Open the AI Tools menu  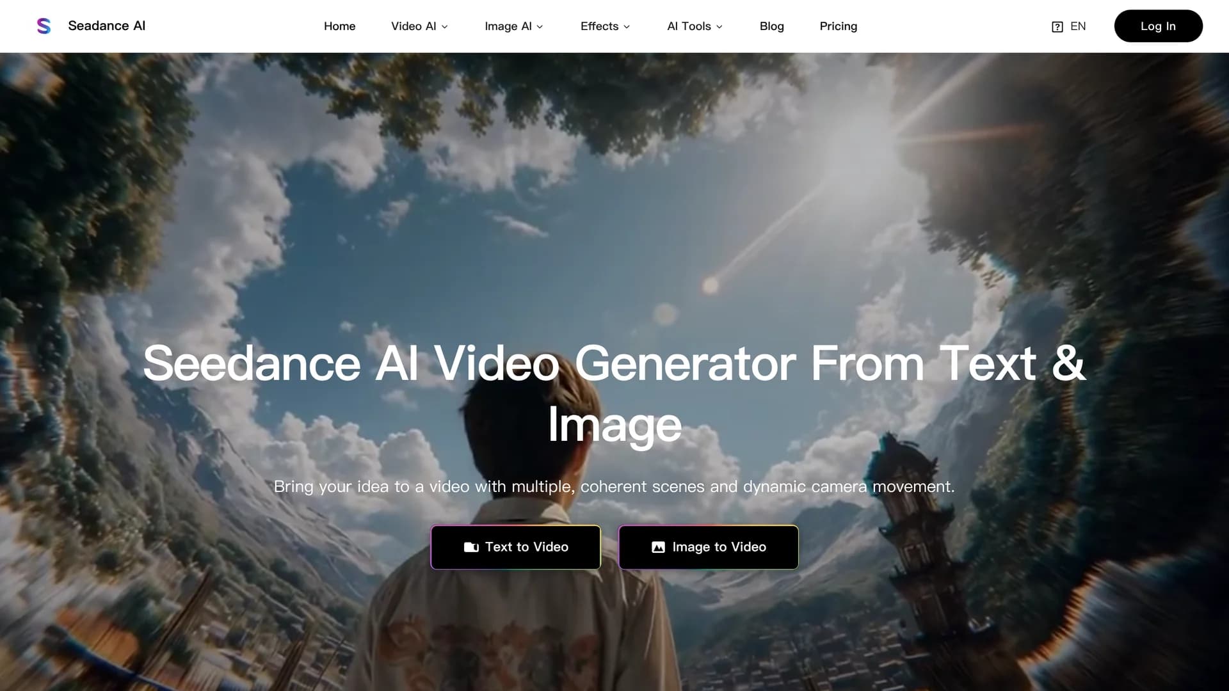(x=695, y=26)
